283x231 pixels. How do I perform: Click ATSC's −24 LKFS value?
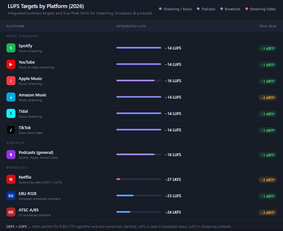pyautogui.click(x=173, y=212)
